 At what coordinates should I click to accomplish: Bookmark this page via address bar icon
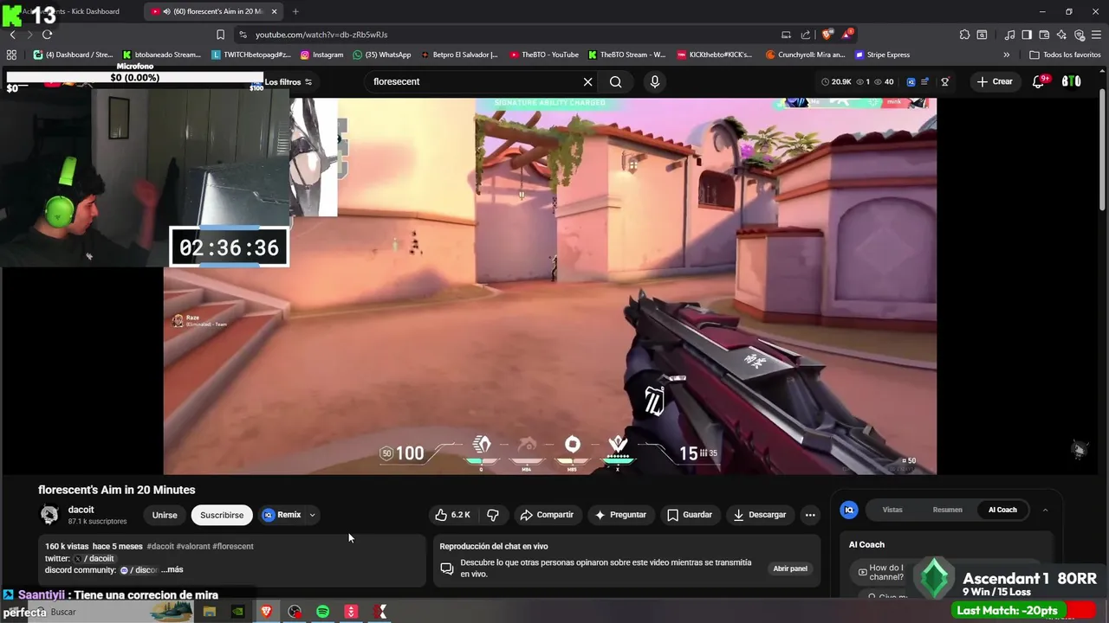220,35
